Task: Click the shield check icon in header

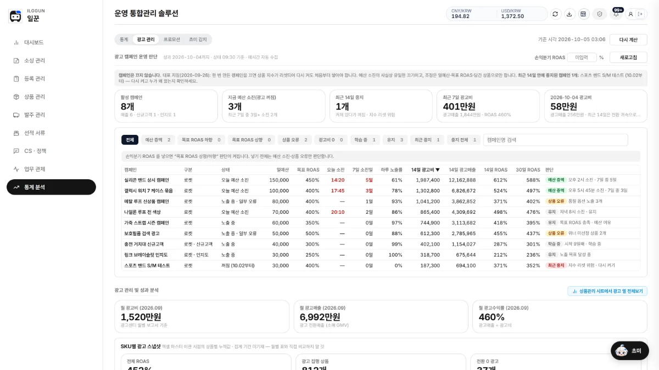Action: pos(600,14)
